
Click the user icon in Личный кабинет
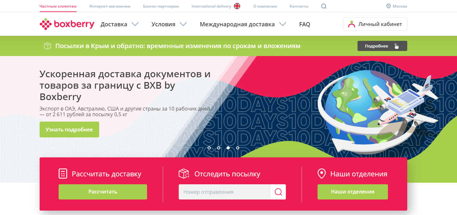click(351, 24)
